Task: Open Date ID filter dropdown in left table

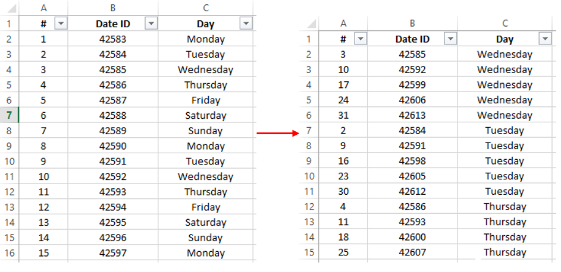Action: coord(151,24)
